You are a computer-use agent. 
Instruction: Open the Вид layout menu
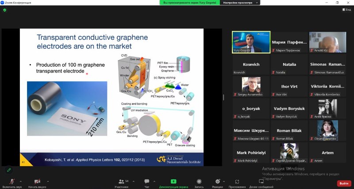coord(347,10)
